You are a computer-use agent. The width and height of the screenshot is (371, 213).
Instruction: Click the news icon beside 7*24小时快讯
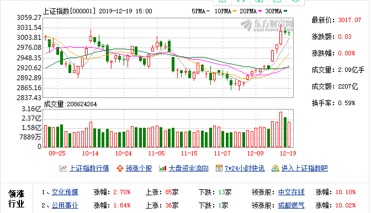[x=219, y=168]
